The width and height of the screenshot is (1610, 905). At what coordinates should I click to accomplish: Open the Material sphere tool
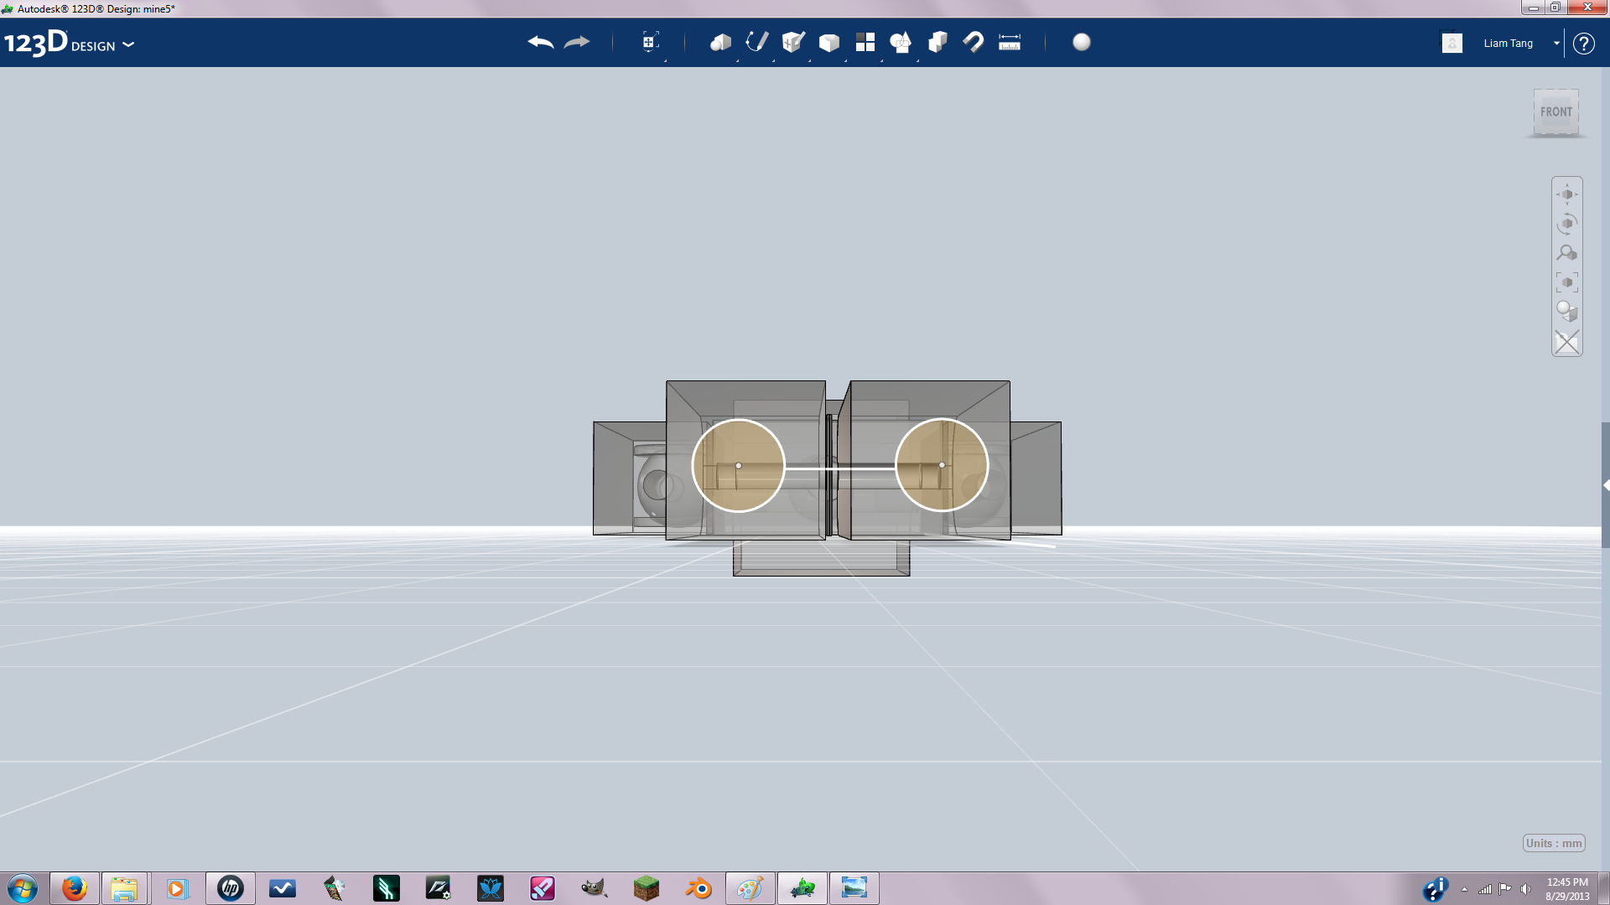(x=1082, y=42)
